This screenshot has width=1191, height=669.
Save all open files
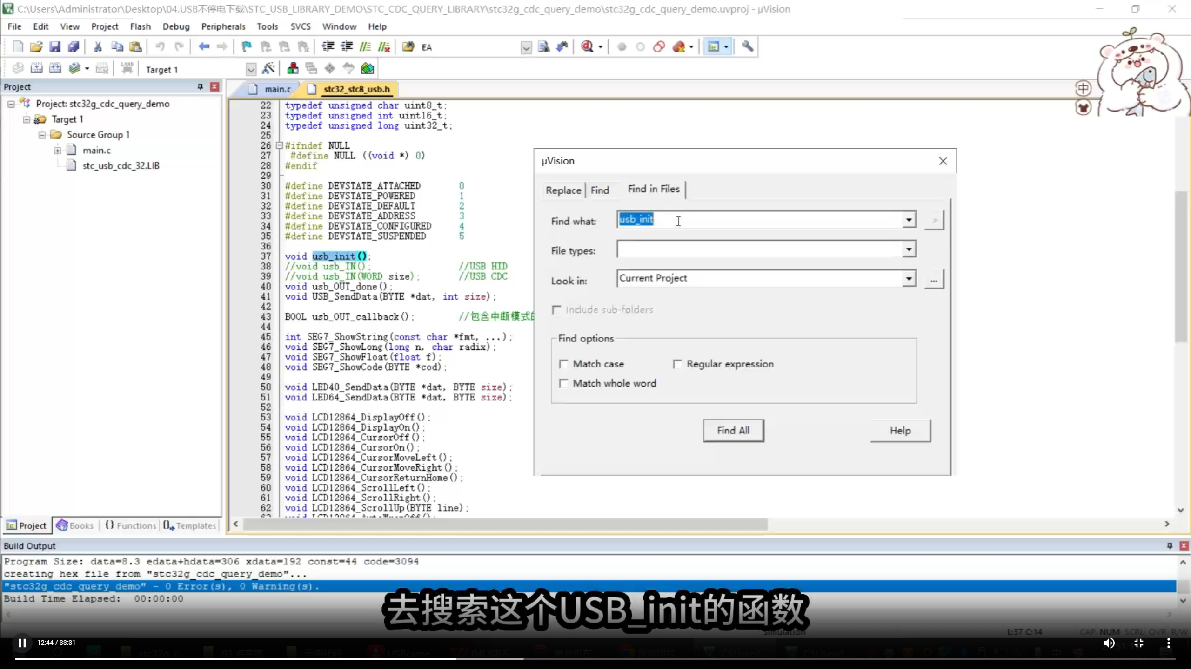point(74,46)
